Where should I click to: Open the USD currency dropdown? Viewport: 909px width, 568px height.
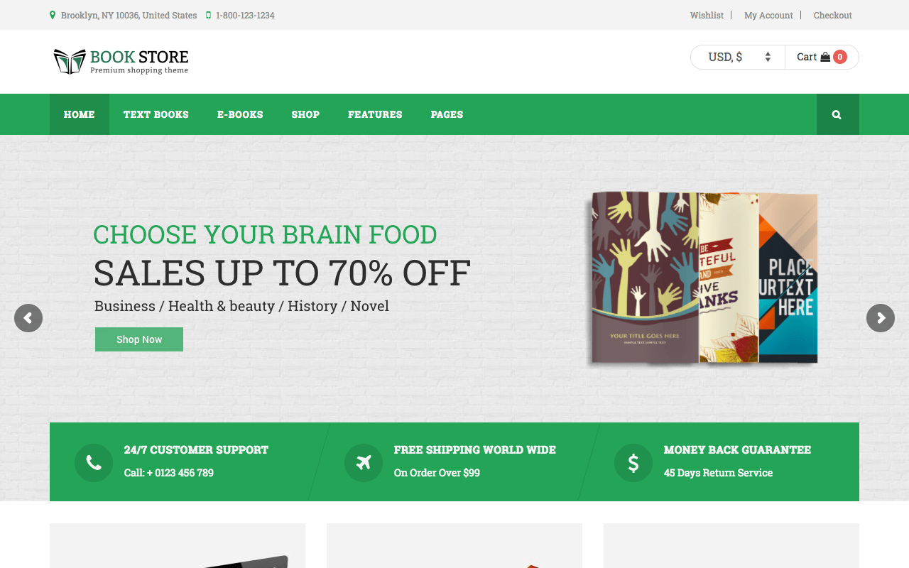738,58
